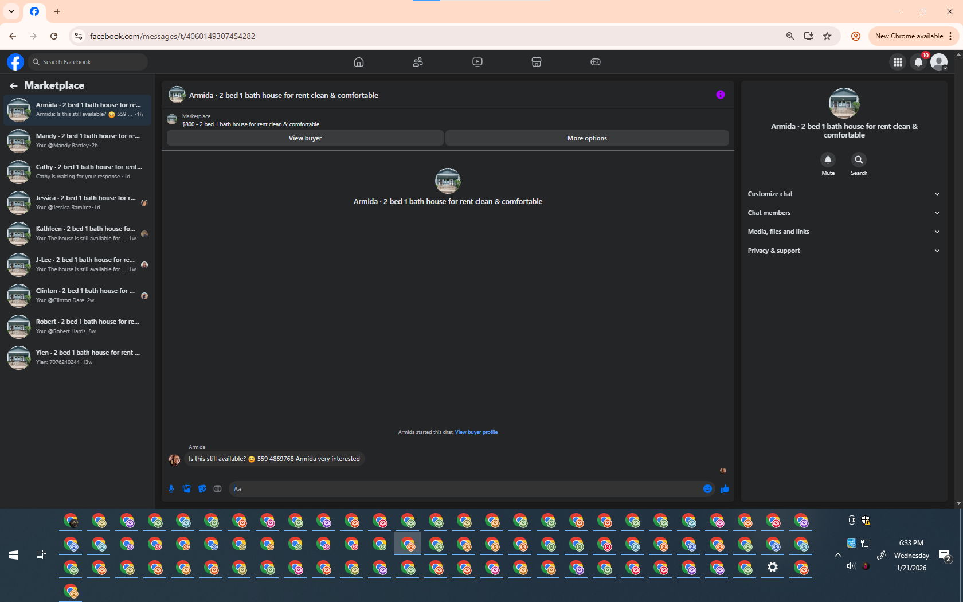This screenshot has width=963, height=602.
Task: Attach a file with the photo icon
Action: pos(186,489)
